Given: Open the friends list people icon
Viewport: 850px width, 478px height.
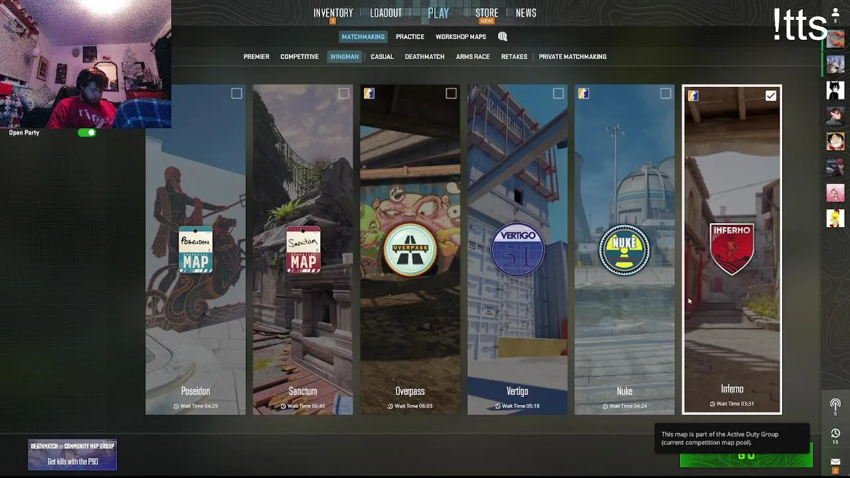Looking at the screenshot, I should [835, 13].
